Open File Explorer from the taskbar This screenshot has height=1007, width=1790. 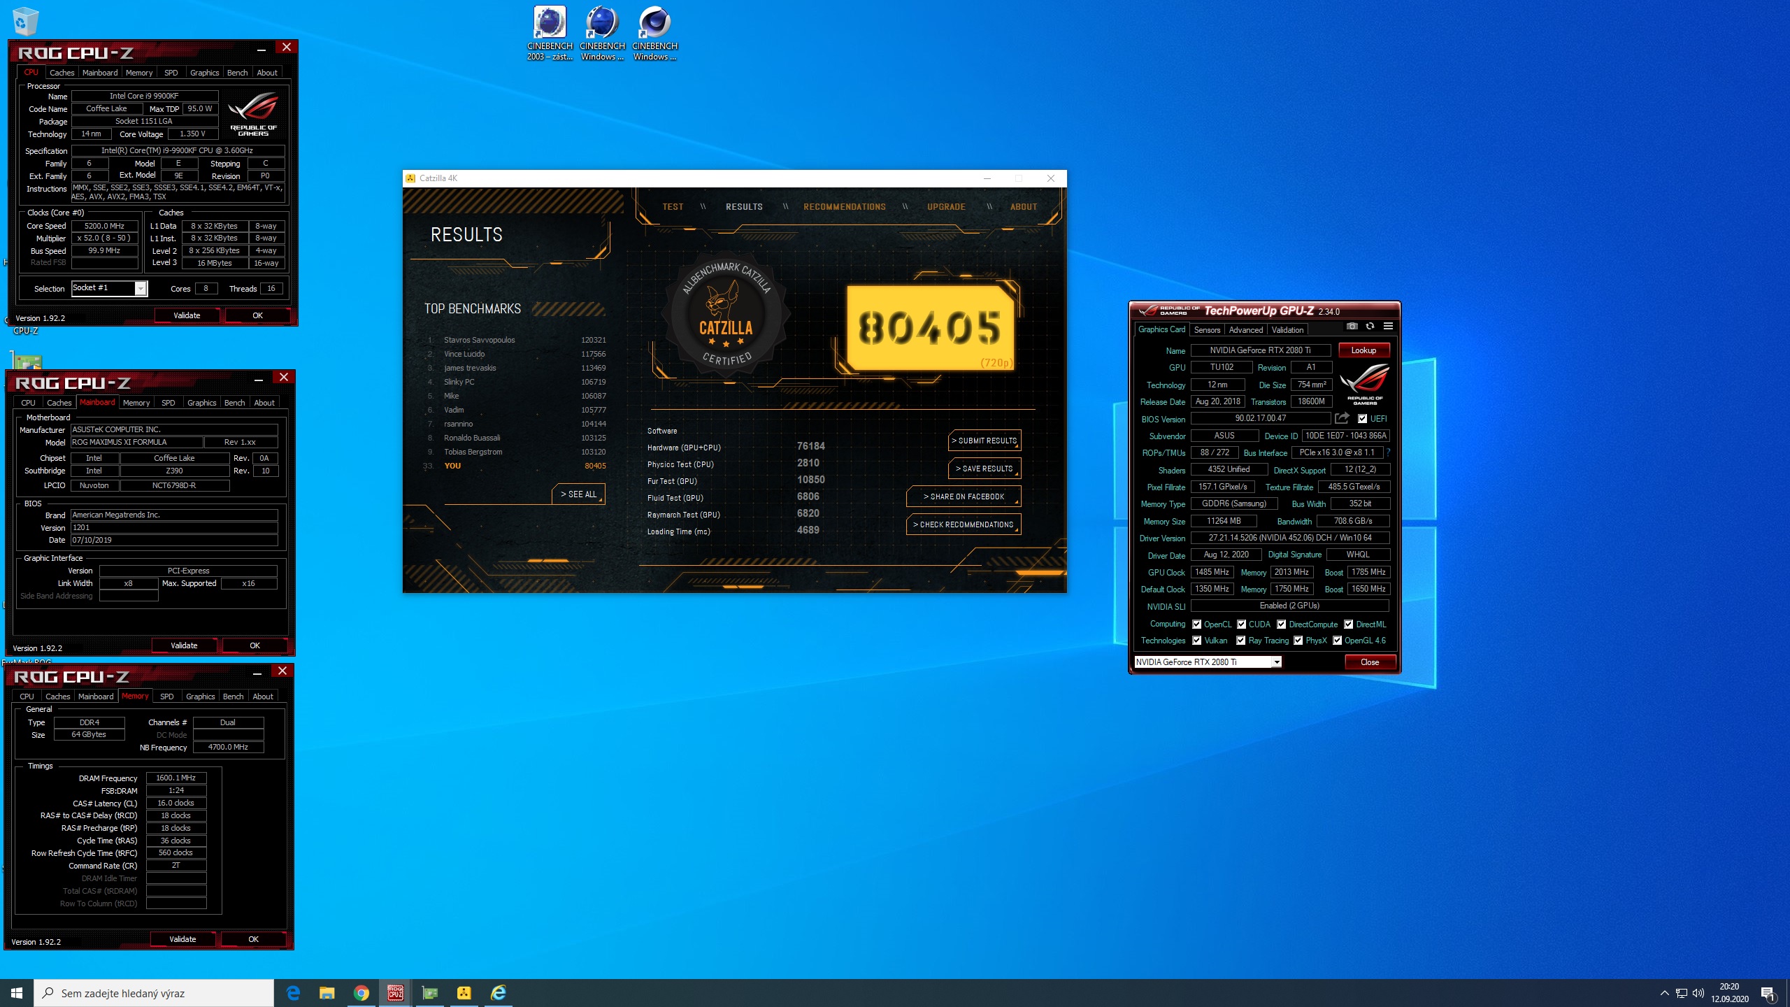327,993
